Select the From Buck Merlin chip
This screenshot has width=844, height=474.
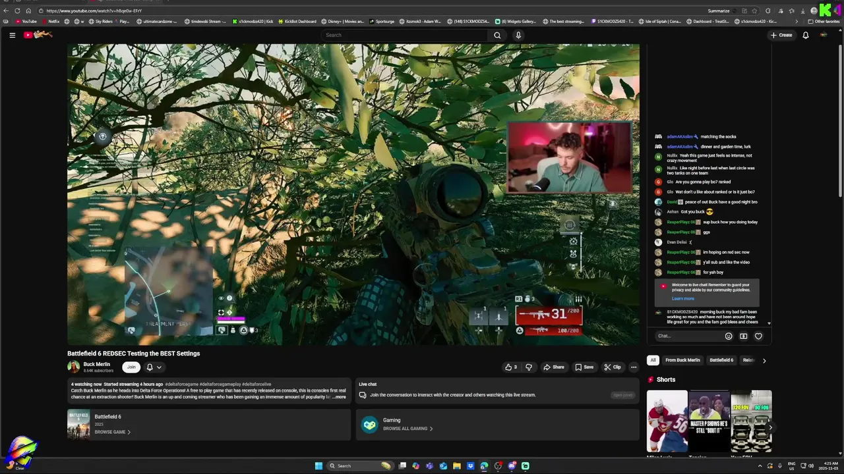click(x=682, y=360)
